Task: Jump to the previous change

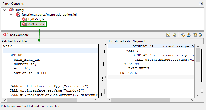Action: (x=200, y=35)
